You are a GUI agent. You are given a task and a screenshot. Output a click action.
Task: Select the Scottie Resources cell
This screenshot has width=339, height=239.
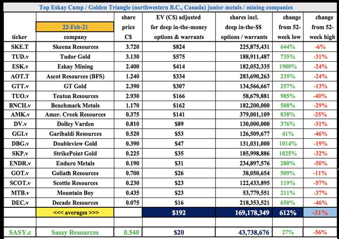[x=75, y=183]
